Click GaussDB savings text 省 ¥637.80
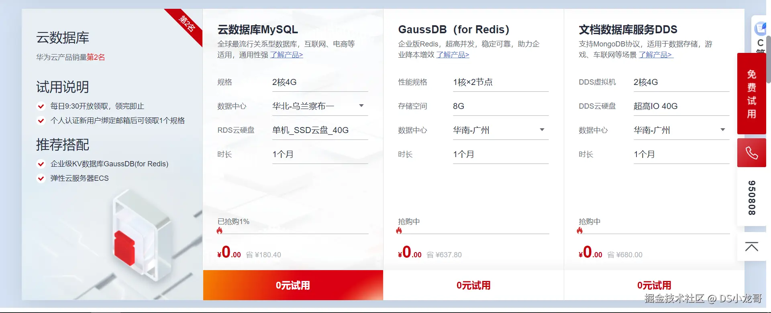The width and height of the screenshot is (771, 313). coord(444,255)
